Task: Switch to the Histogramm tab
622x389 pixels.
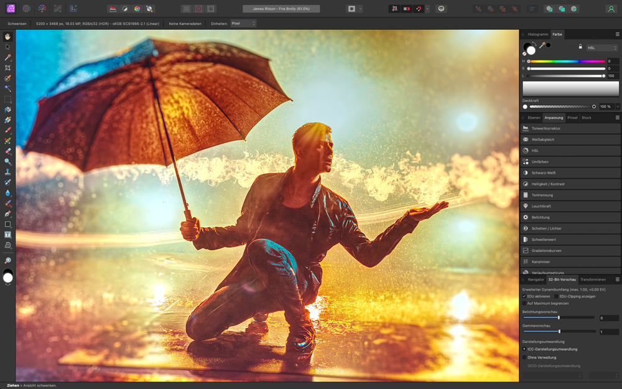Action: 538,34
